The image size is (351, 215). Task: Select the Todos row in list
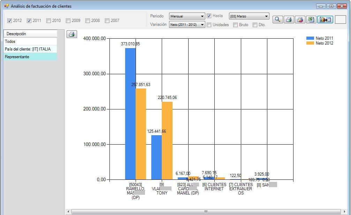(x=30, y=41)
